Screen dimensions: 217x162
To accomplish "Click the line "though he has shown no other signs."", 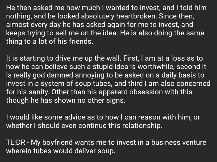I will point(66,100).
